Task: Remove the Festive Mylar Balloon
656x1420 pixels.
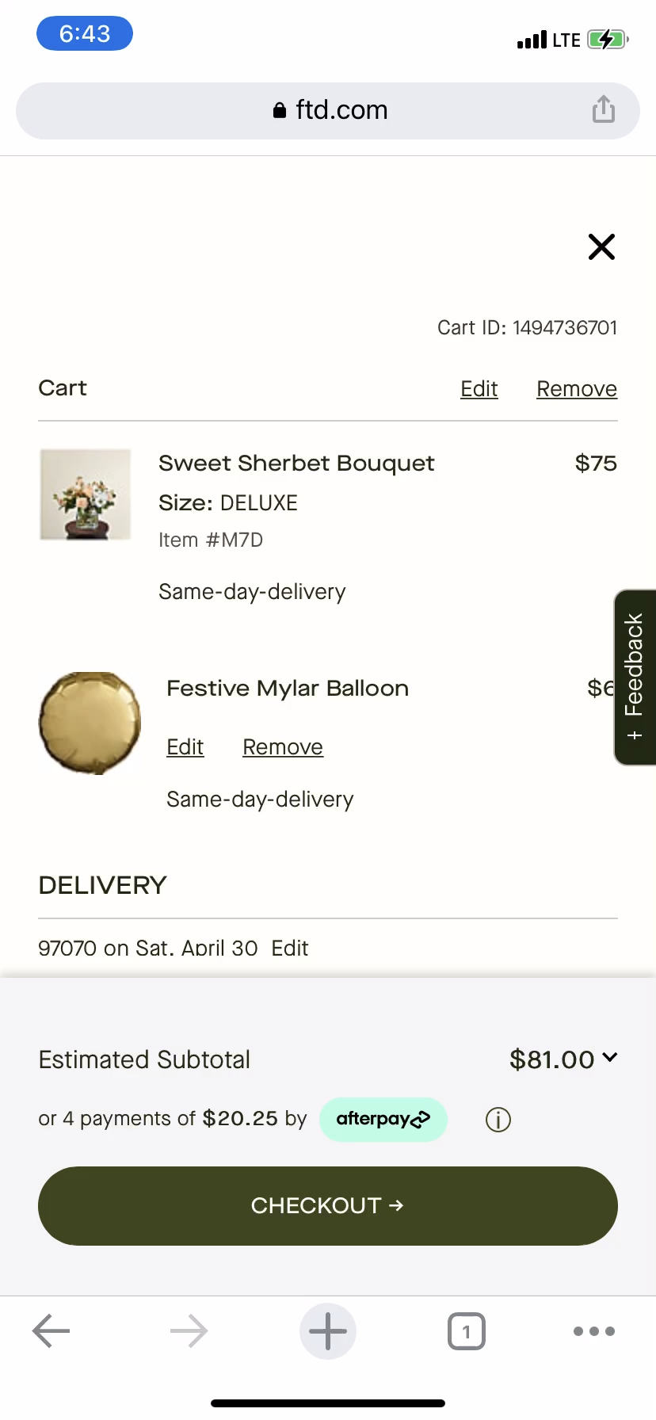Action: pyautogui.click(x=283, y=747)
